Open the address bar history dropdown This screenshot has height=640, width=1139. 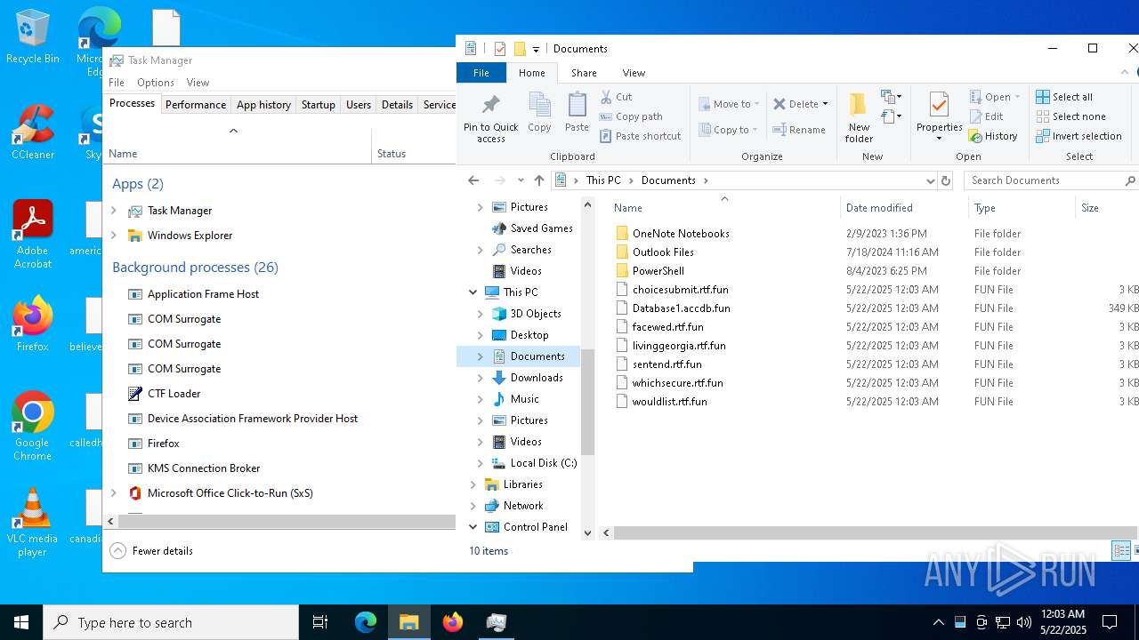931,180
